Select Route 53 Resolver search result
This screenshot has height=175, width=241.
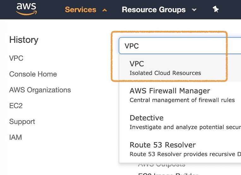(x=180, y=149)
